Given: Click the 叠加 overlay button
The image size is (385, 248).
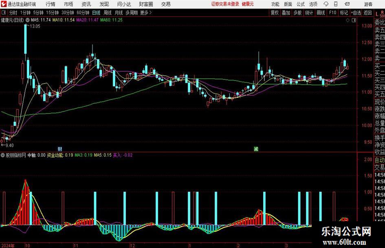Looking at the screenshot, I should pyautogui.click(x=286, y=13).
